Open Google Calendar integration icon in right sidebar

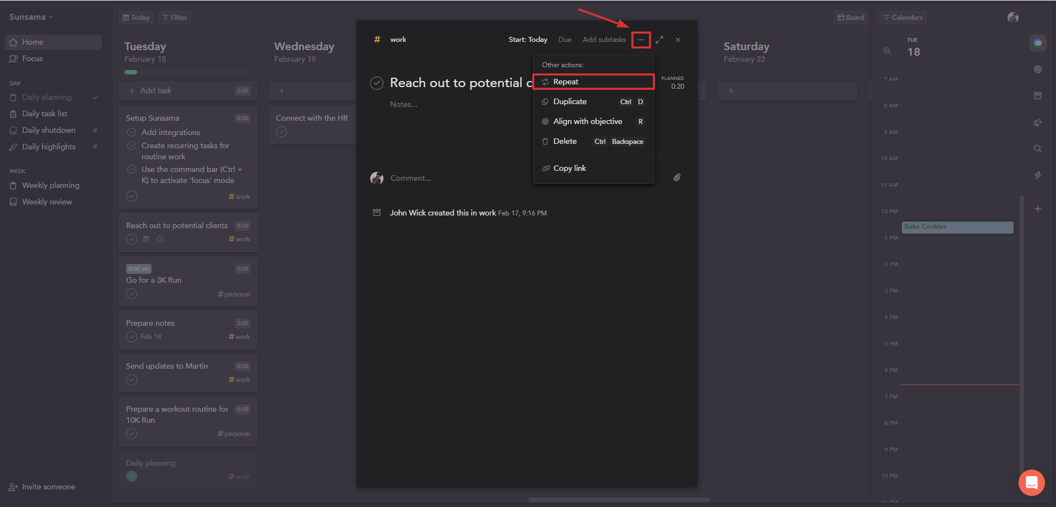pyautogui.click(x=1038, y=43)
